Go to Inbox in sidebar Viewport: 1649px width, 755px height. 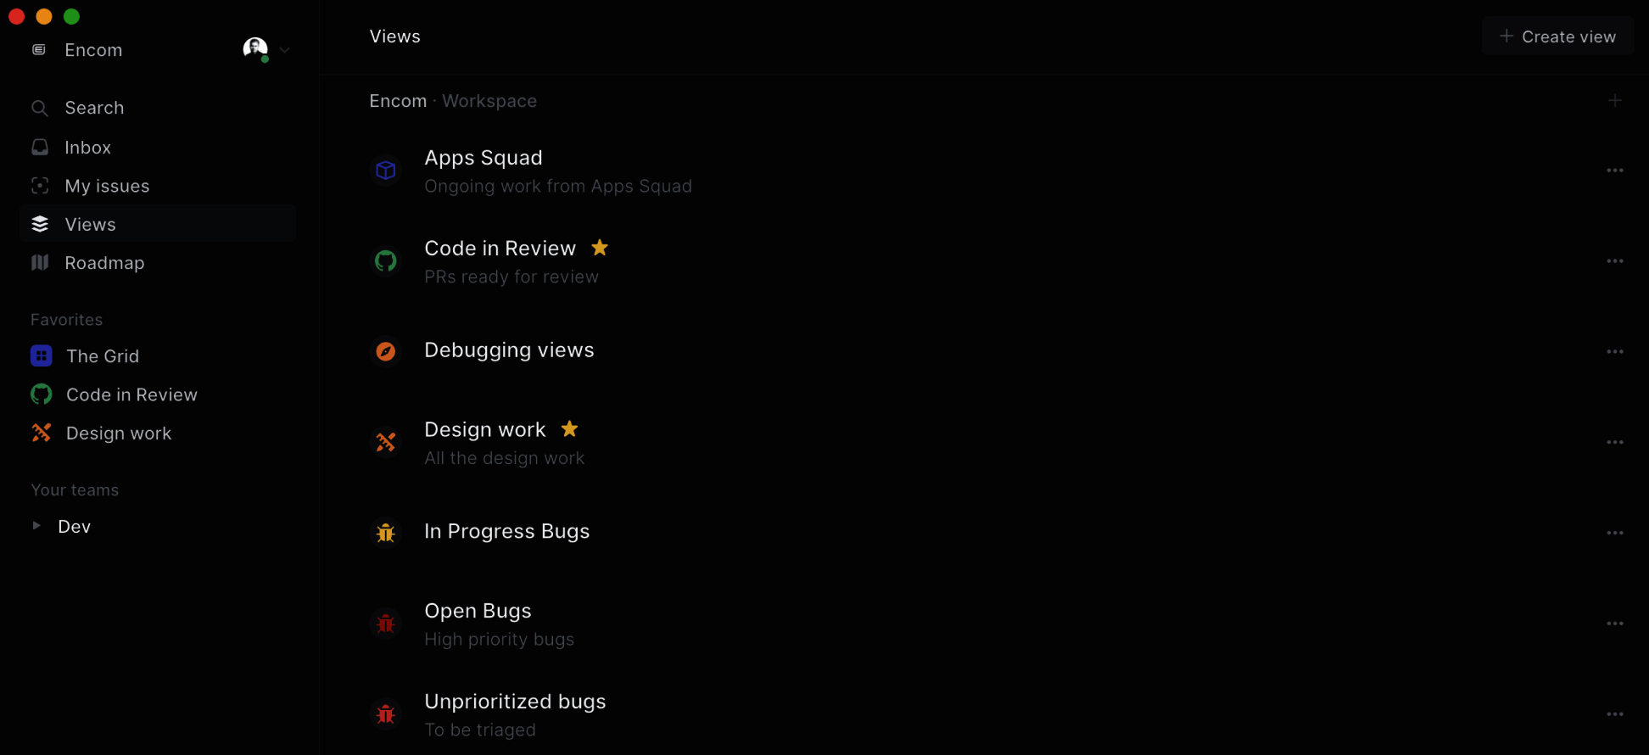(x=88, y=148)
